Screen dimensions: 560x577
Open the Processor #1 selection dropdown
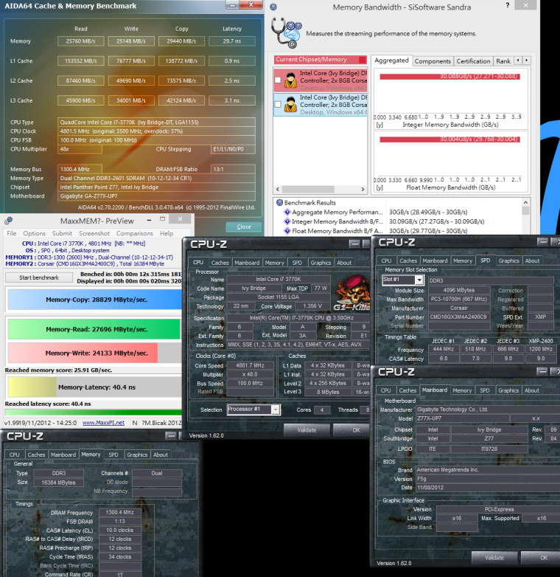coord(276,410)
